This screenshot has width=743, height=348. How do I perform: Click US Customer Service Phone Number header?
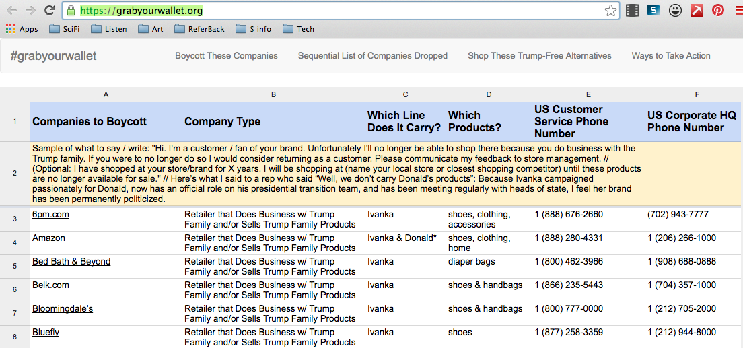(588, 121)
